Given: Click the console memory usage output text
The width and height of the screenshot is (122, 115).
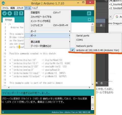Looking at the screenshot, I should pos(44,100).
